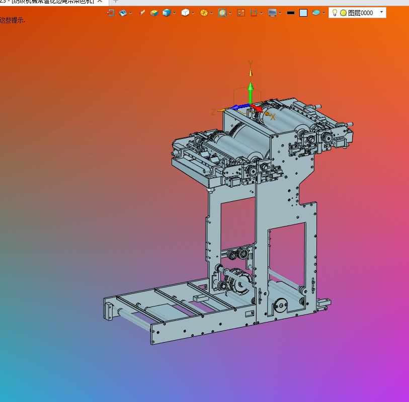Viewport: 409px width, 402px height.
Task: Click the monitor display settings icon
Action: pyautogui.click(x=272, y=13)
